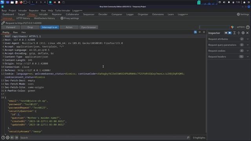Click the Drop button
The width and height of the screenshot is (251, 141).
pyautogui.click(x=30, y=27)
